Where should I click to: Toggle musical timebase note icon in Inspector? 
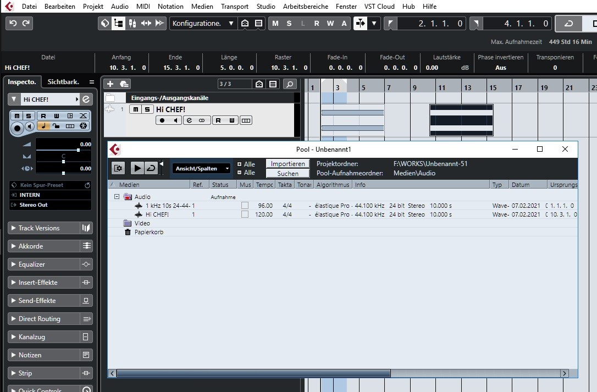43,126
